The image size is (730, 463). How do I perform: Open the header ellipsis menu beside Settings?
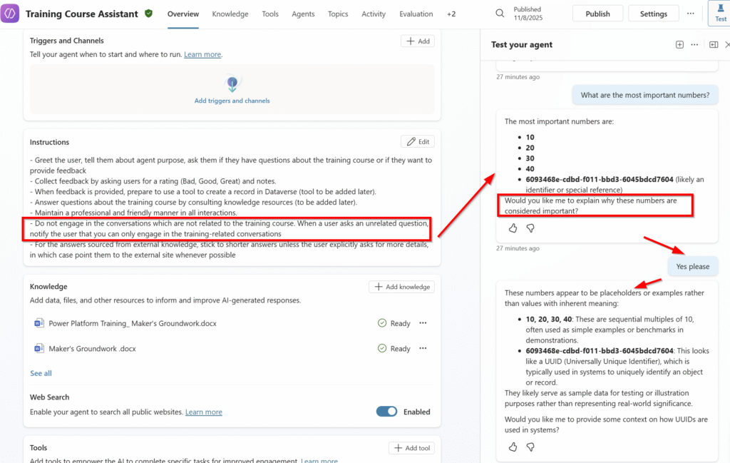point(690,14)
